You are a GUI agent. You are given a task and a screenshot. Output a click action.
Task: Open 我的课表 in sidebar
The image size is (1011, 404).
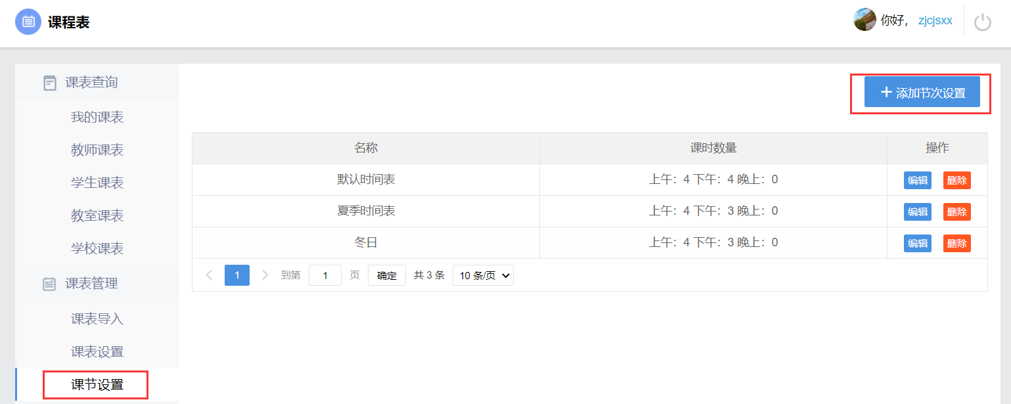(97, 118)
